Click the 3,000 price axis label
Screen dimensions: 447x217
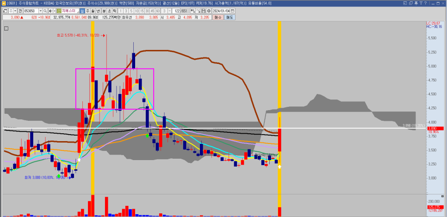coord(433,178)
